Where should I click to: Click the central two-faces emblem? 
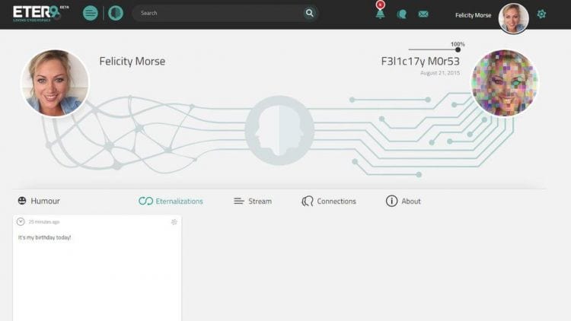279,130
